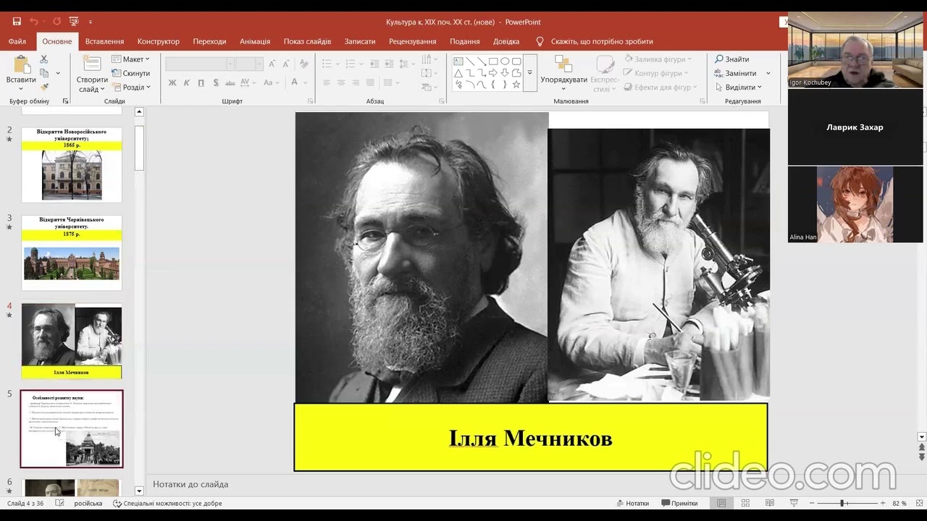Expand the shapes gallery More arrow
The image size is (927, 521).
tap(530, 72)
